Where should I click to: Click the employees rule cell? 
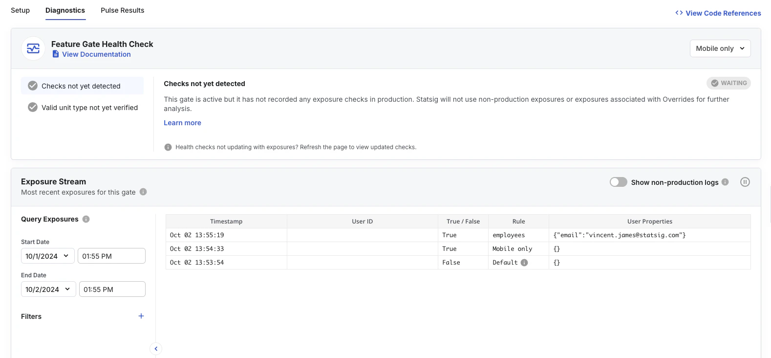[x=518, y=235]
